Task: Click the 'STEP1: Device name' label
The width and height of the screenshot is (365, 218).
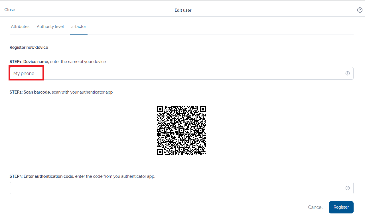Action: click(x=29, y=62)
